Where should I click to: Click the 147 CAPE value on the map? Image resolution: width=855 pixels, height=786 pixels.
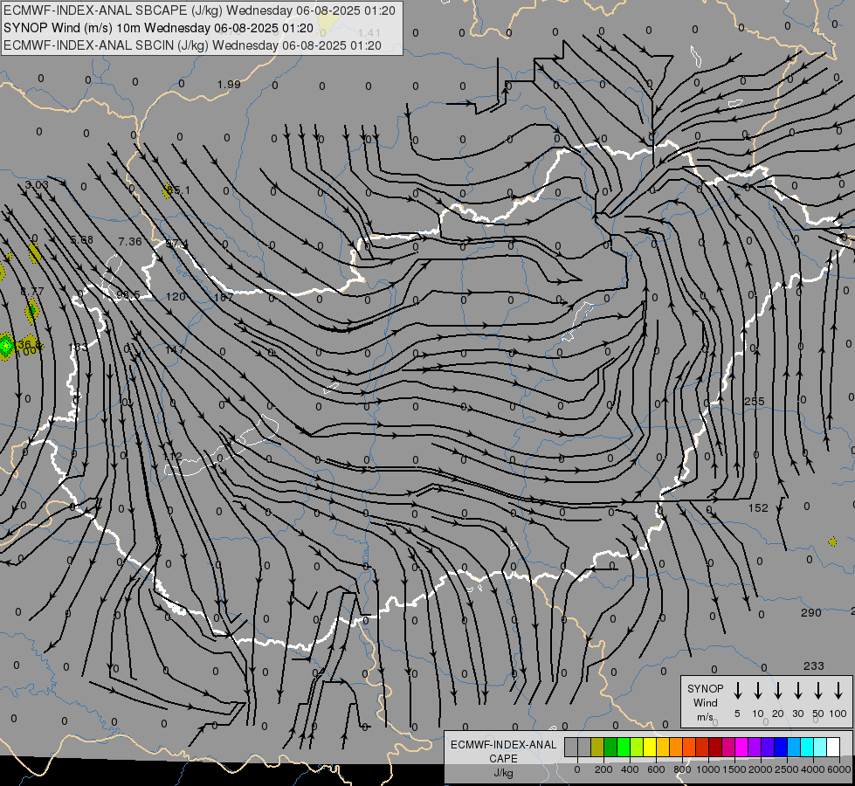175,349
